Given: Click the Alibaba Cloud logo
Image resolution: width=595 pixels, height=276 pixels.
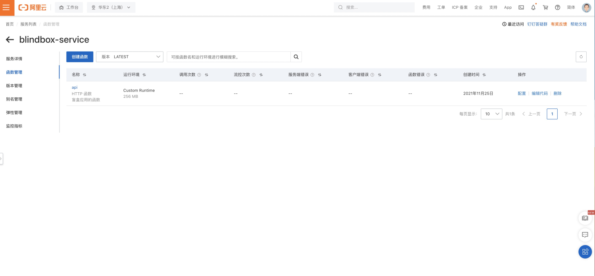Looking at the screenshot, I should point(33,8).
